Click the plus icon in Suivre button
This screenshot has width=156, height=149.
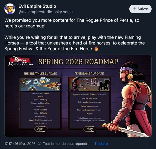pos(134,9)
